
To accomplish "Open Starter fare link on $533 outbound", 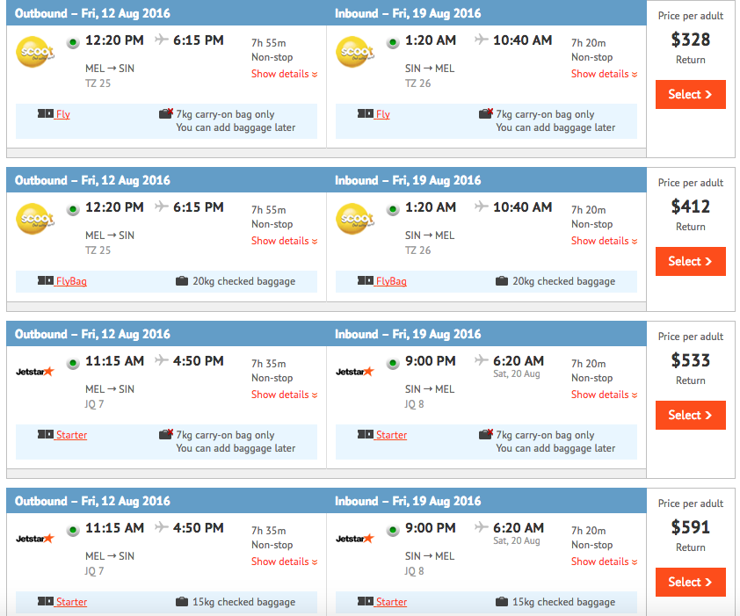I will pos(71,435).
